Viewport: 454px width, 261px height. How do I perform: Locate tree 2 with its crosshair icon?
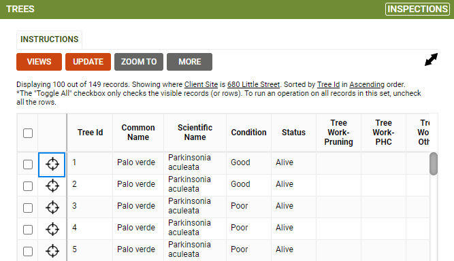point(52,186)
